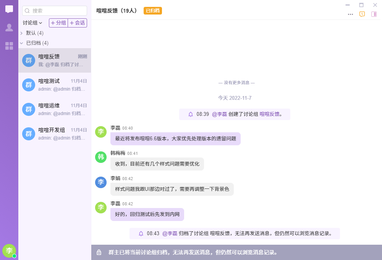Viewport: 382px width, 260px height.
Task: Open the 讨论组 filter dropdown
Action: tap(32, 23)
